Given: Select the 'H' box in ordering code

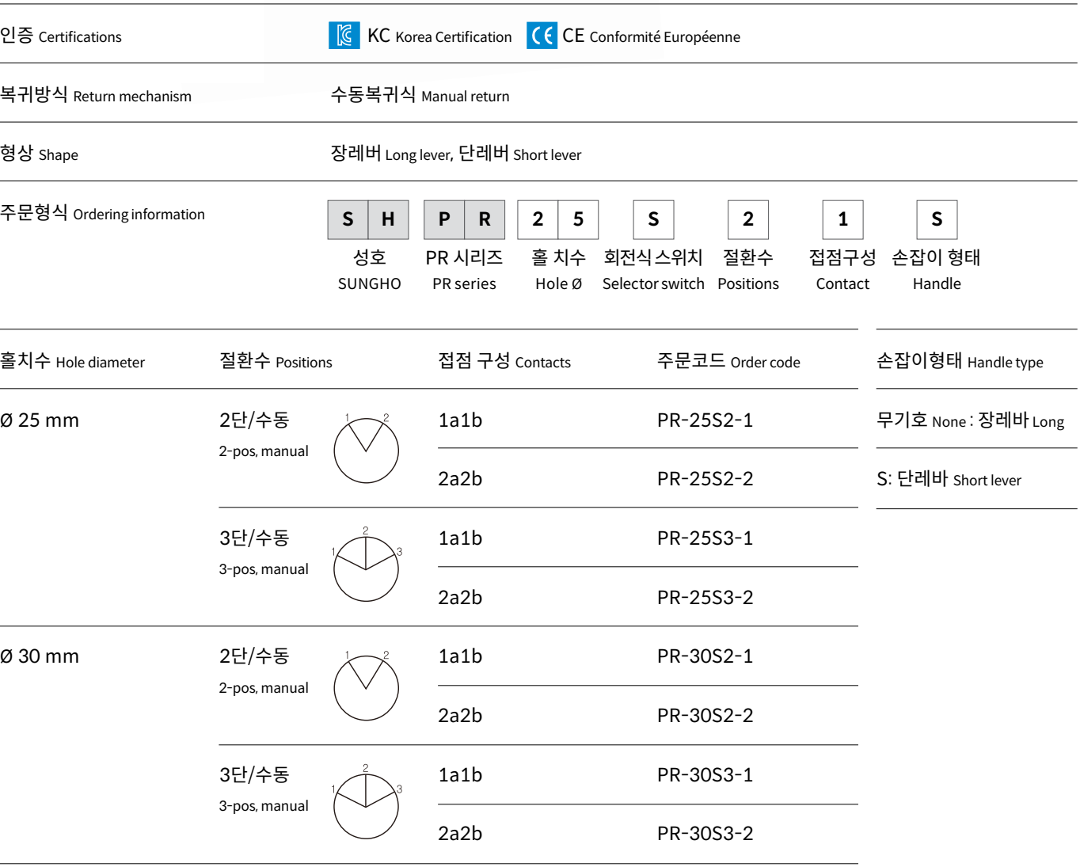Looking at the screenshot, I should tap(389, 219).
